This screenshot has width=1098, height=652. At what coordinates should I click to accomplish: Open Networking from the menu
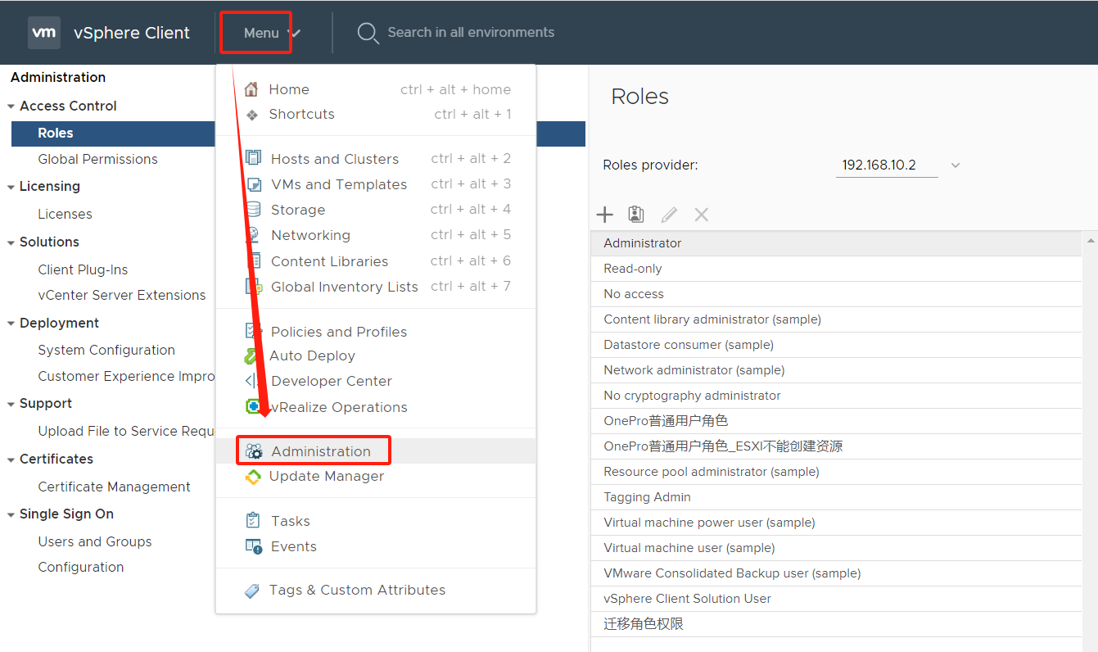(x=376, y=235)
